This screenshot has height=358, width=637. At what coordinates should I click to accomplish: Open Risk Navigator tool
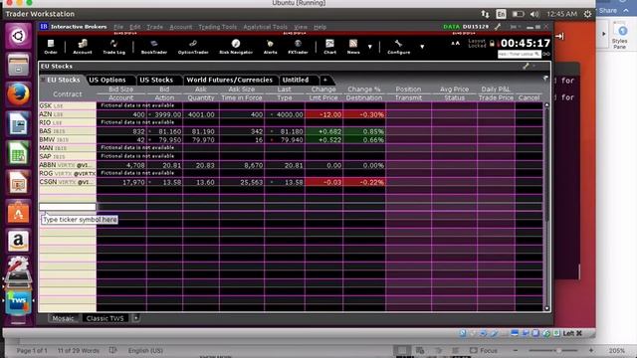[x=236, y=47]
